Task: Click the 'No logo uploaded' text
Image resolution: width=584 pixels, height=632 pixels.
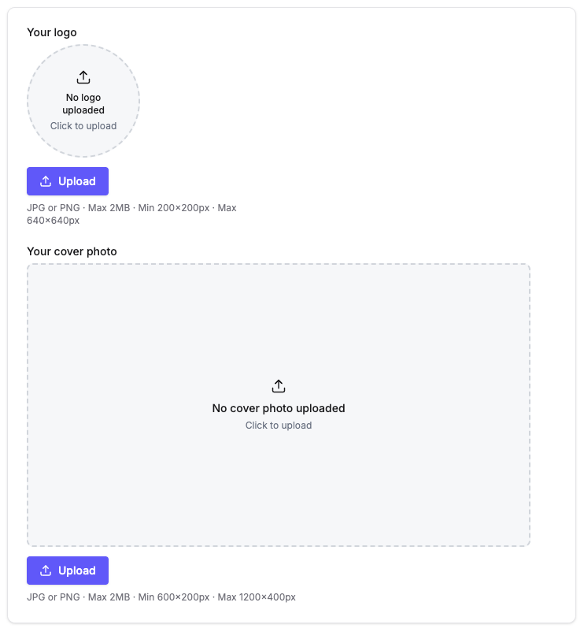Action: 83,103
